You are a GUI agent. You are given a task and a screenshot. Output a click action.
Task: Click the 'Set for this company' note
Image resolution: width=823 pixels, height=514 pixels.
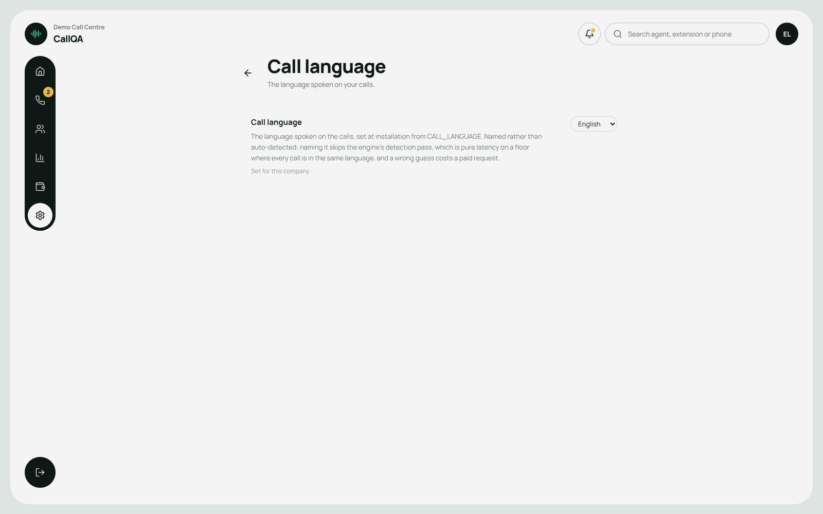point(280,171)
